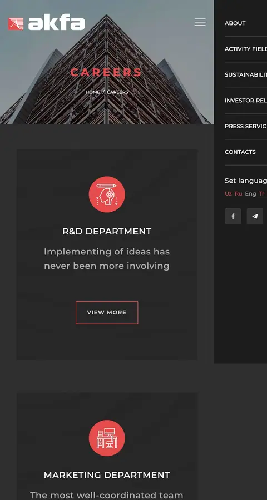Open the About menu item
The image size is (267, 500).
[x=235, y=23]
